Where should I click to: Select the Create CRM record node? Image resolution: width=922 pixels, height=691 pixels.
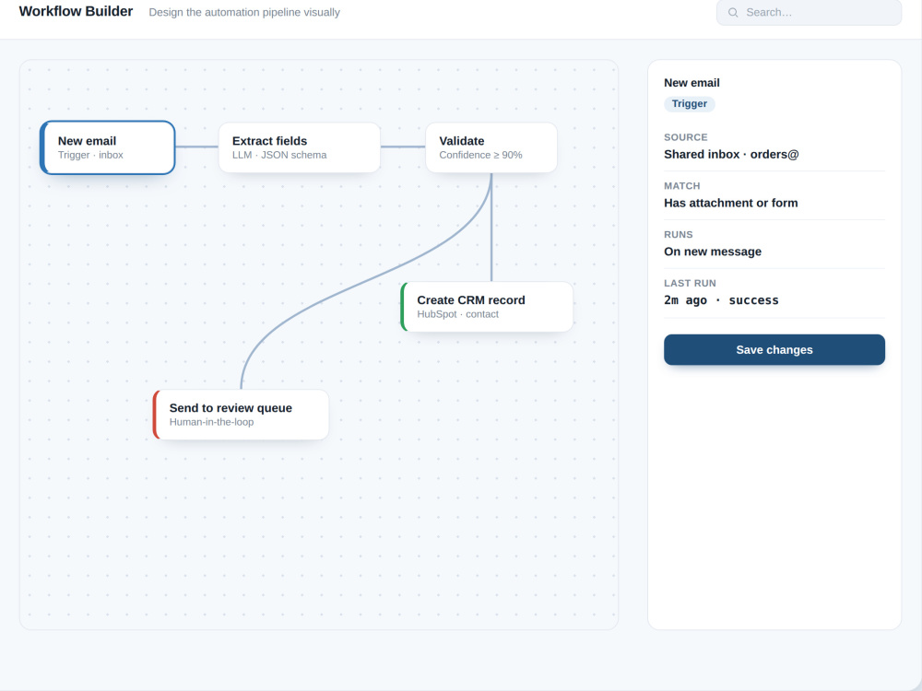tap(487, 307)
